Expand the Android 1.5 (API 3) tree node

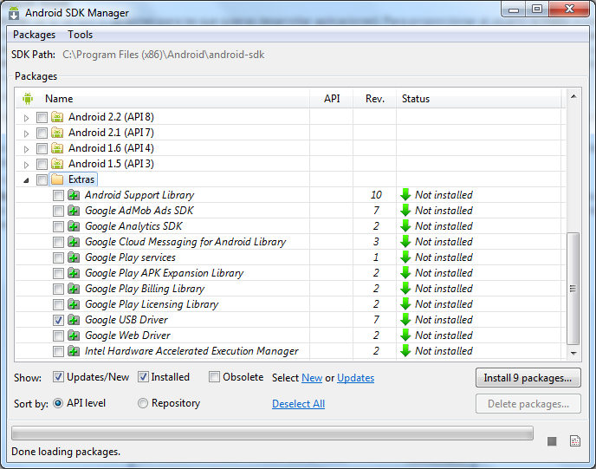pos(27,164)
